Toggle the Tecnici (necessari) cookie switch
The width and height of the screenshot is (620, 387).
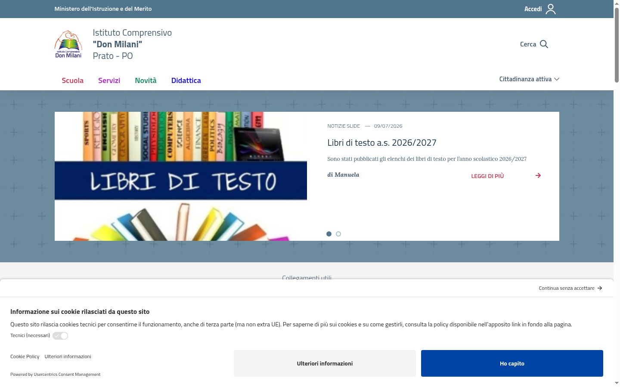(60, 336)
